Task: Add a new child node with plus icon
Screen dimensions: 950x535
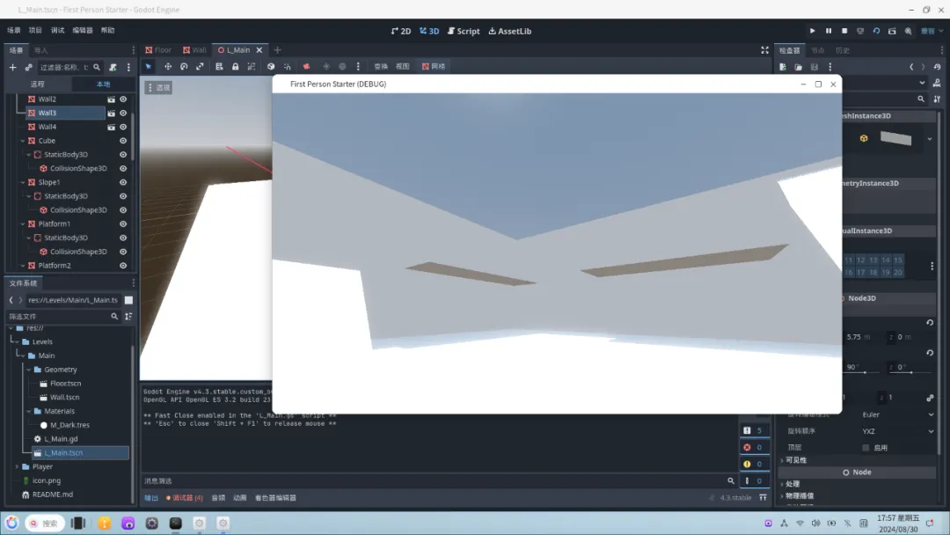Action: pyautogui.click(x=12, y=67)
